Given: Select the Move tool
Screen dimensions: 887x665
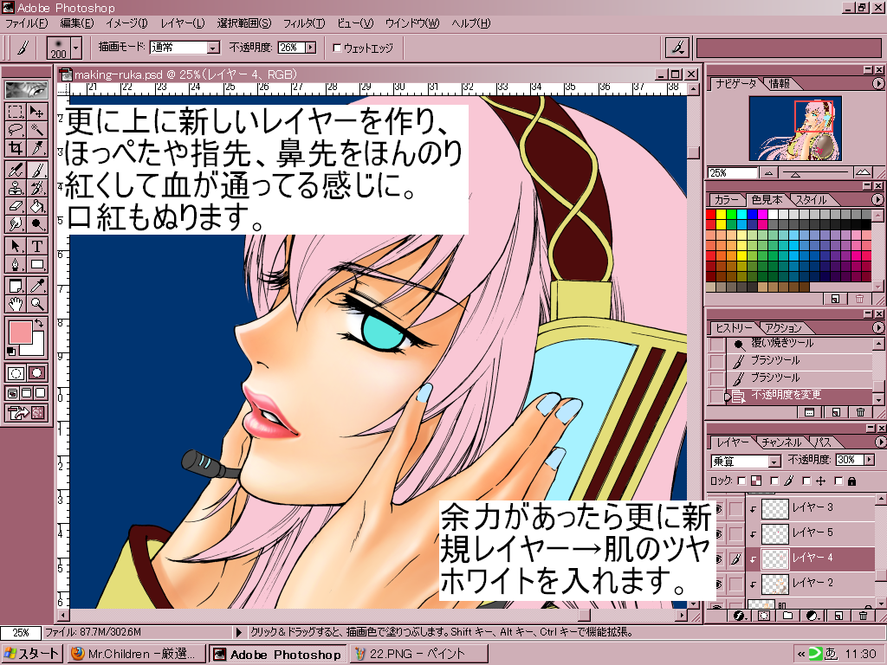Looking at the screenshot, I should 36,112.
